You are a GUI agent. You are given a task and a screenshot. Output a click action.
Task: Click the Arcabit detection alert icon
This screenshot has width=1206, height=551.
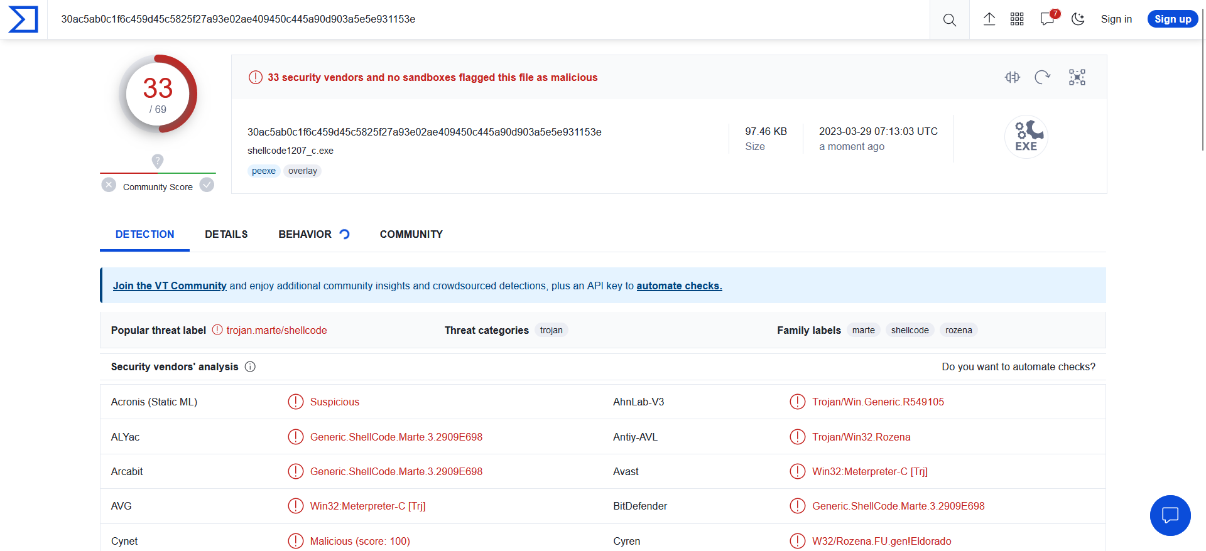[x=296, y=471]
